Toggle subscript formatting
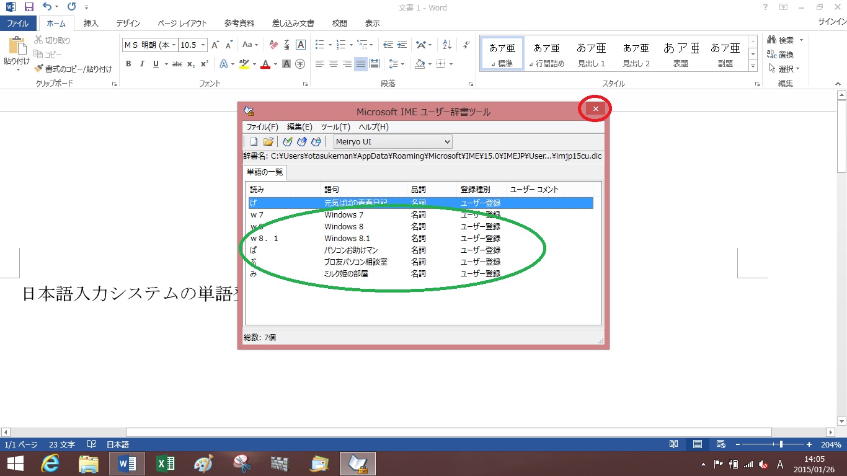The height and width of the screenshot is (476, 847). [x=191, y=64]
